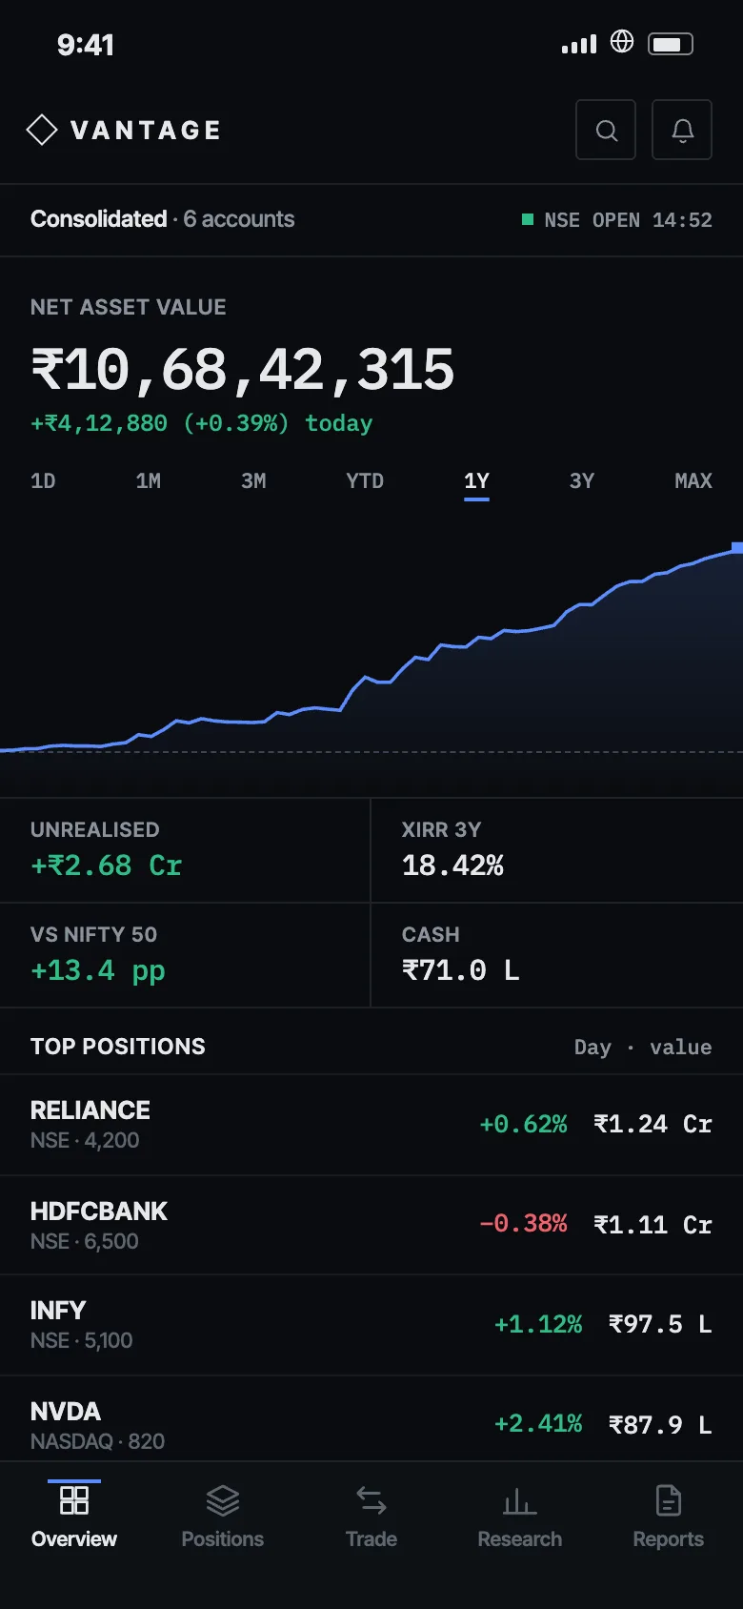Tap NSE · 4,200 quantity under RELIANCE

85,1141
